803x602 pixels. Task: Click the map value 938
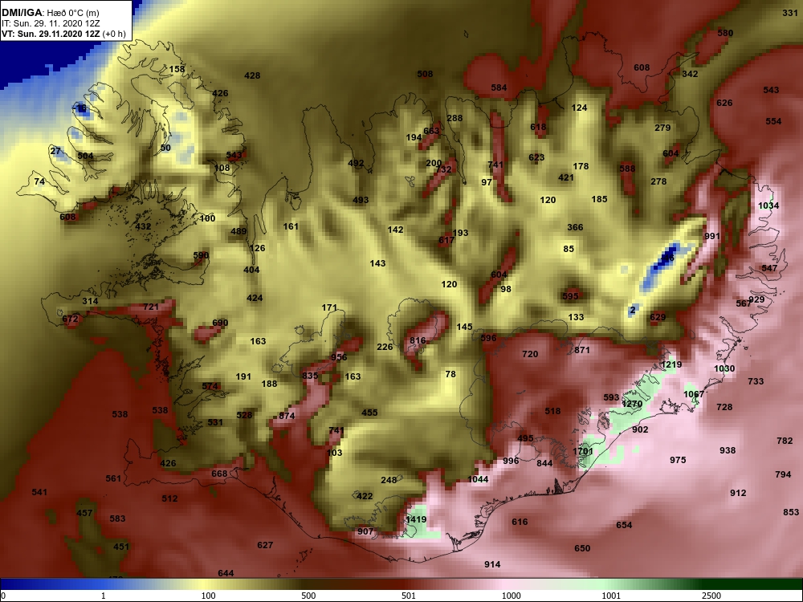pyautogui.click(x=728, y=450)
